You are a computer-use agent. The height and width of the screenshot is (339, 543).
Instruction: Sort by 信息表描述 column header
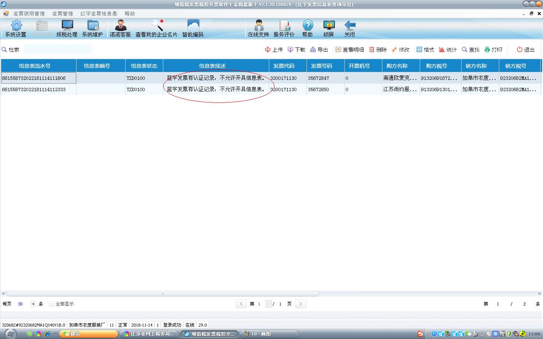pos(216,66)
